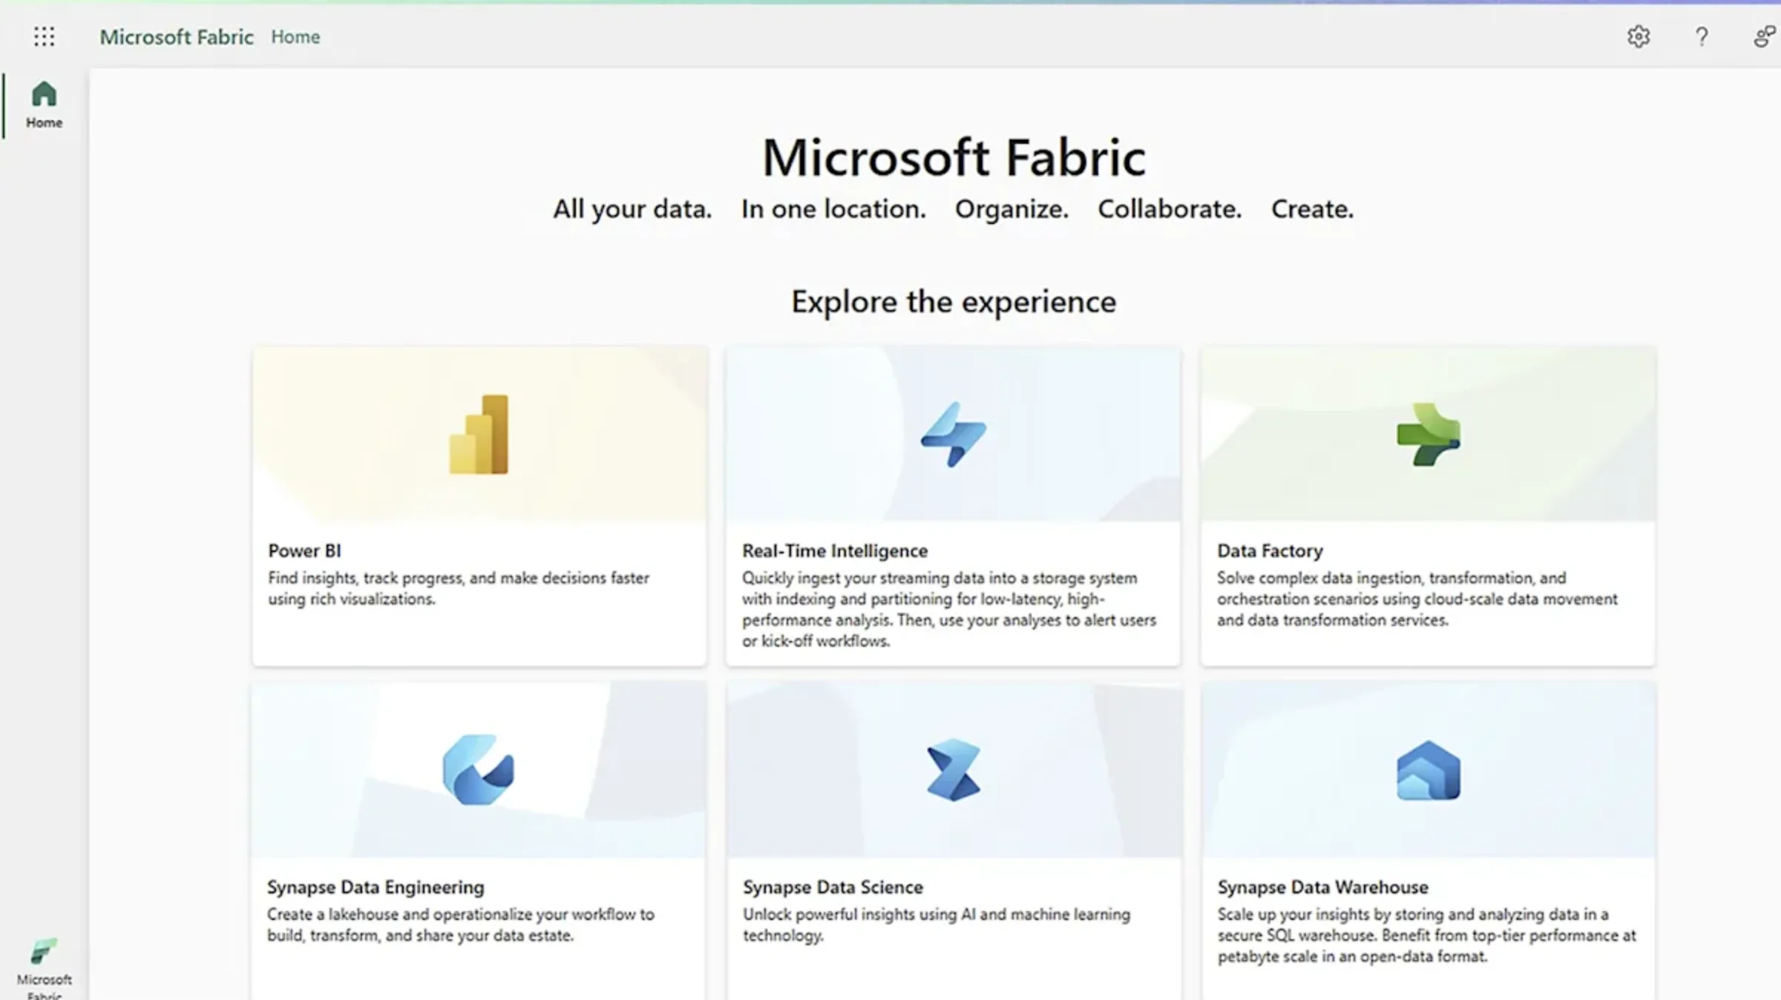Viewport: 1781px width, 1000px height.
Task: Open the Power BI experience card
Action: pos(479,504)
